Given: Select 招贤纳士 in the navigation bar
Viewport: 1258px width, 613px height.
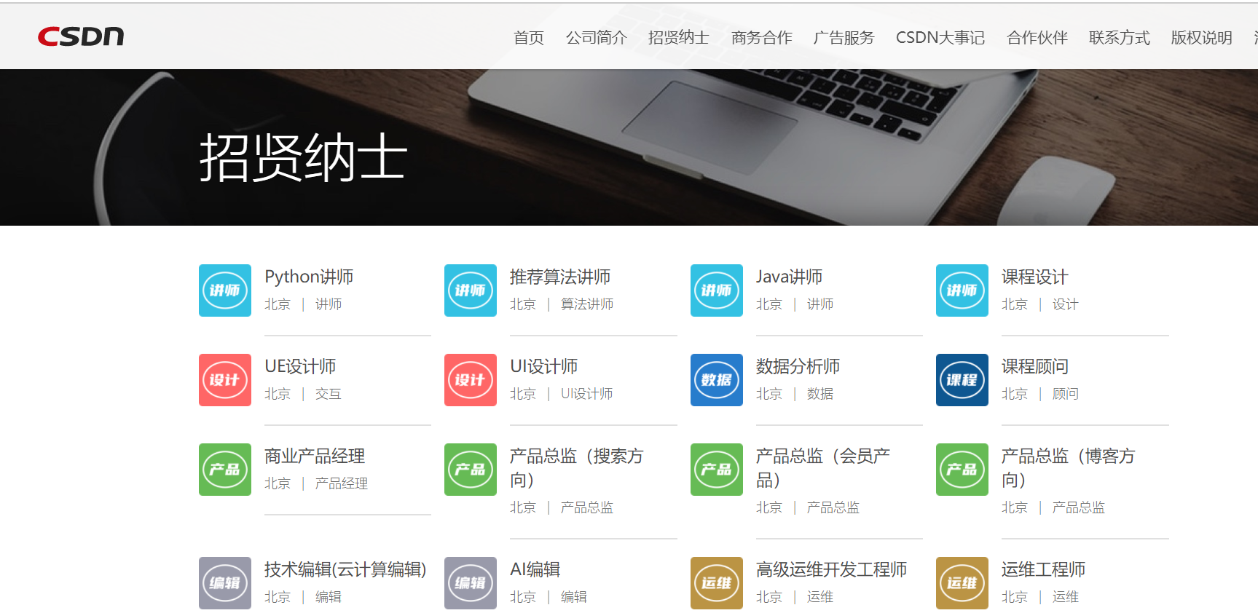Looking at the screenshot, I should point(678,38).
